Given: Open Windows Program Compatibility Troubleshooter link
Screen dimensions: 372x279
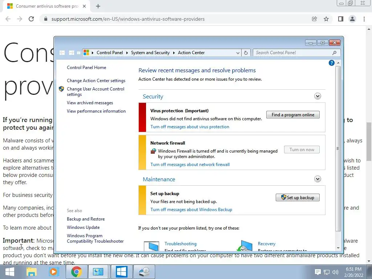Looking at the screenshot, I should (x=95, y=238).
